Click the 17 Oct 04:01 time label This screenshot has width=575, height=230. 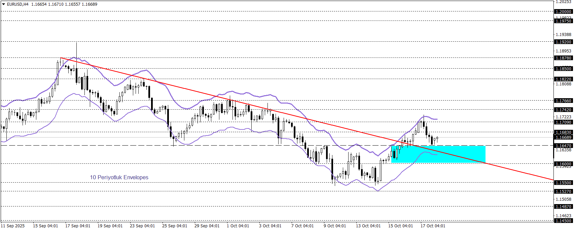[433, 226]
